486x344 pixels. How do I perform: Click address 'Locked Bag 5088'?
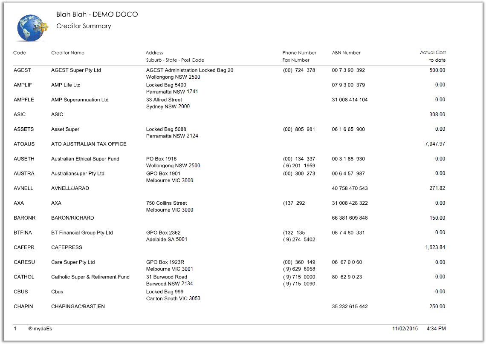[x=166, y=129]
